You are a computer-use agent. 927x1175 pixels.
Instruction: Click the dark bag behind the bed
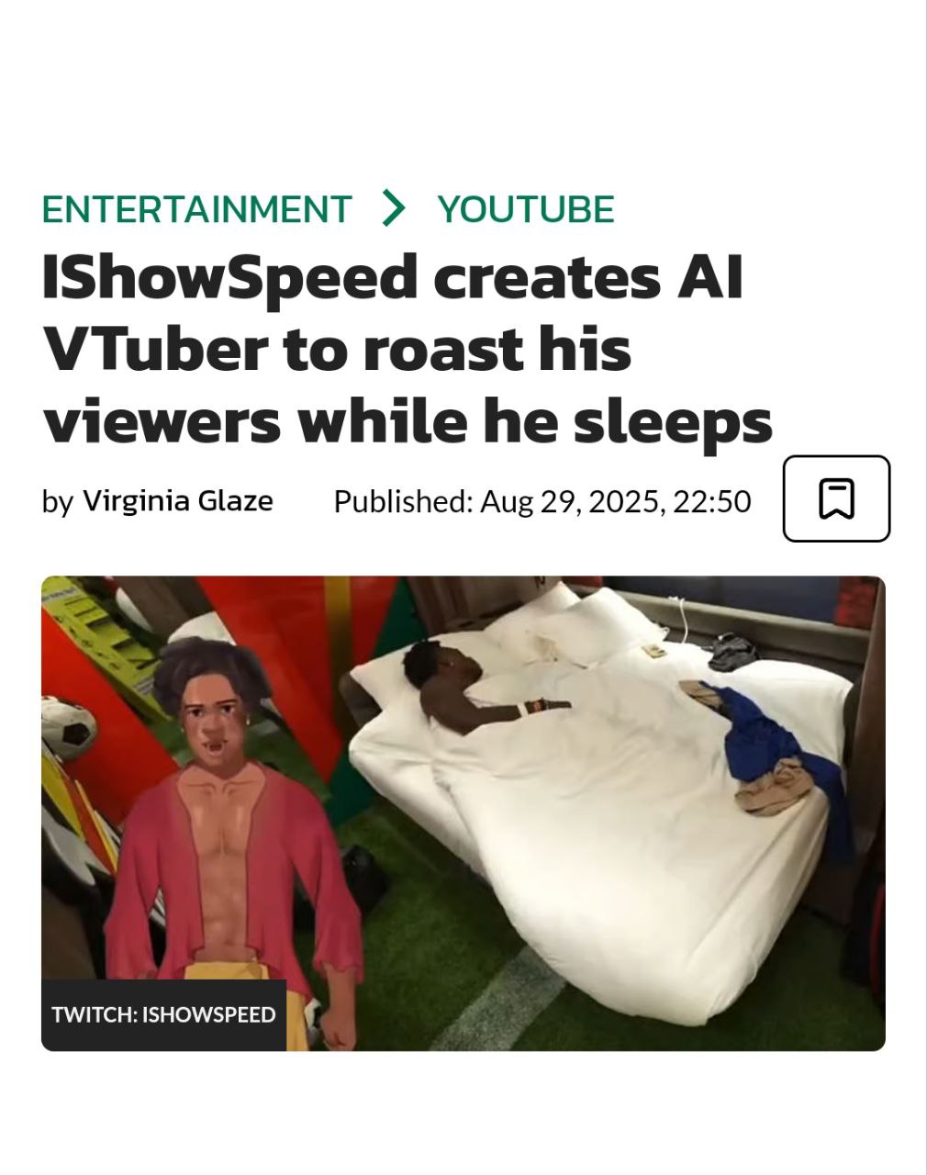(x=732, y=651)
